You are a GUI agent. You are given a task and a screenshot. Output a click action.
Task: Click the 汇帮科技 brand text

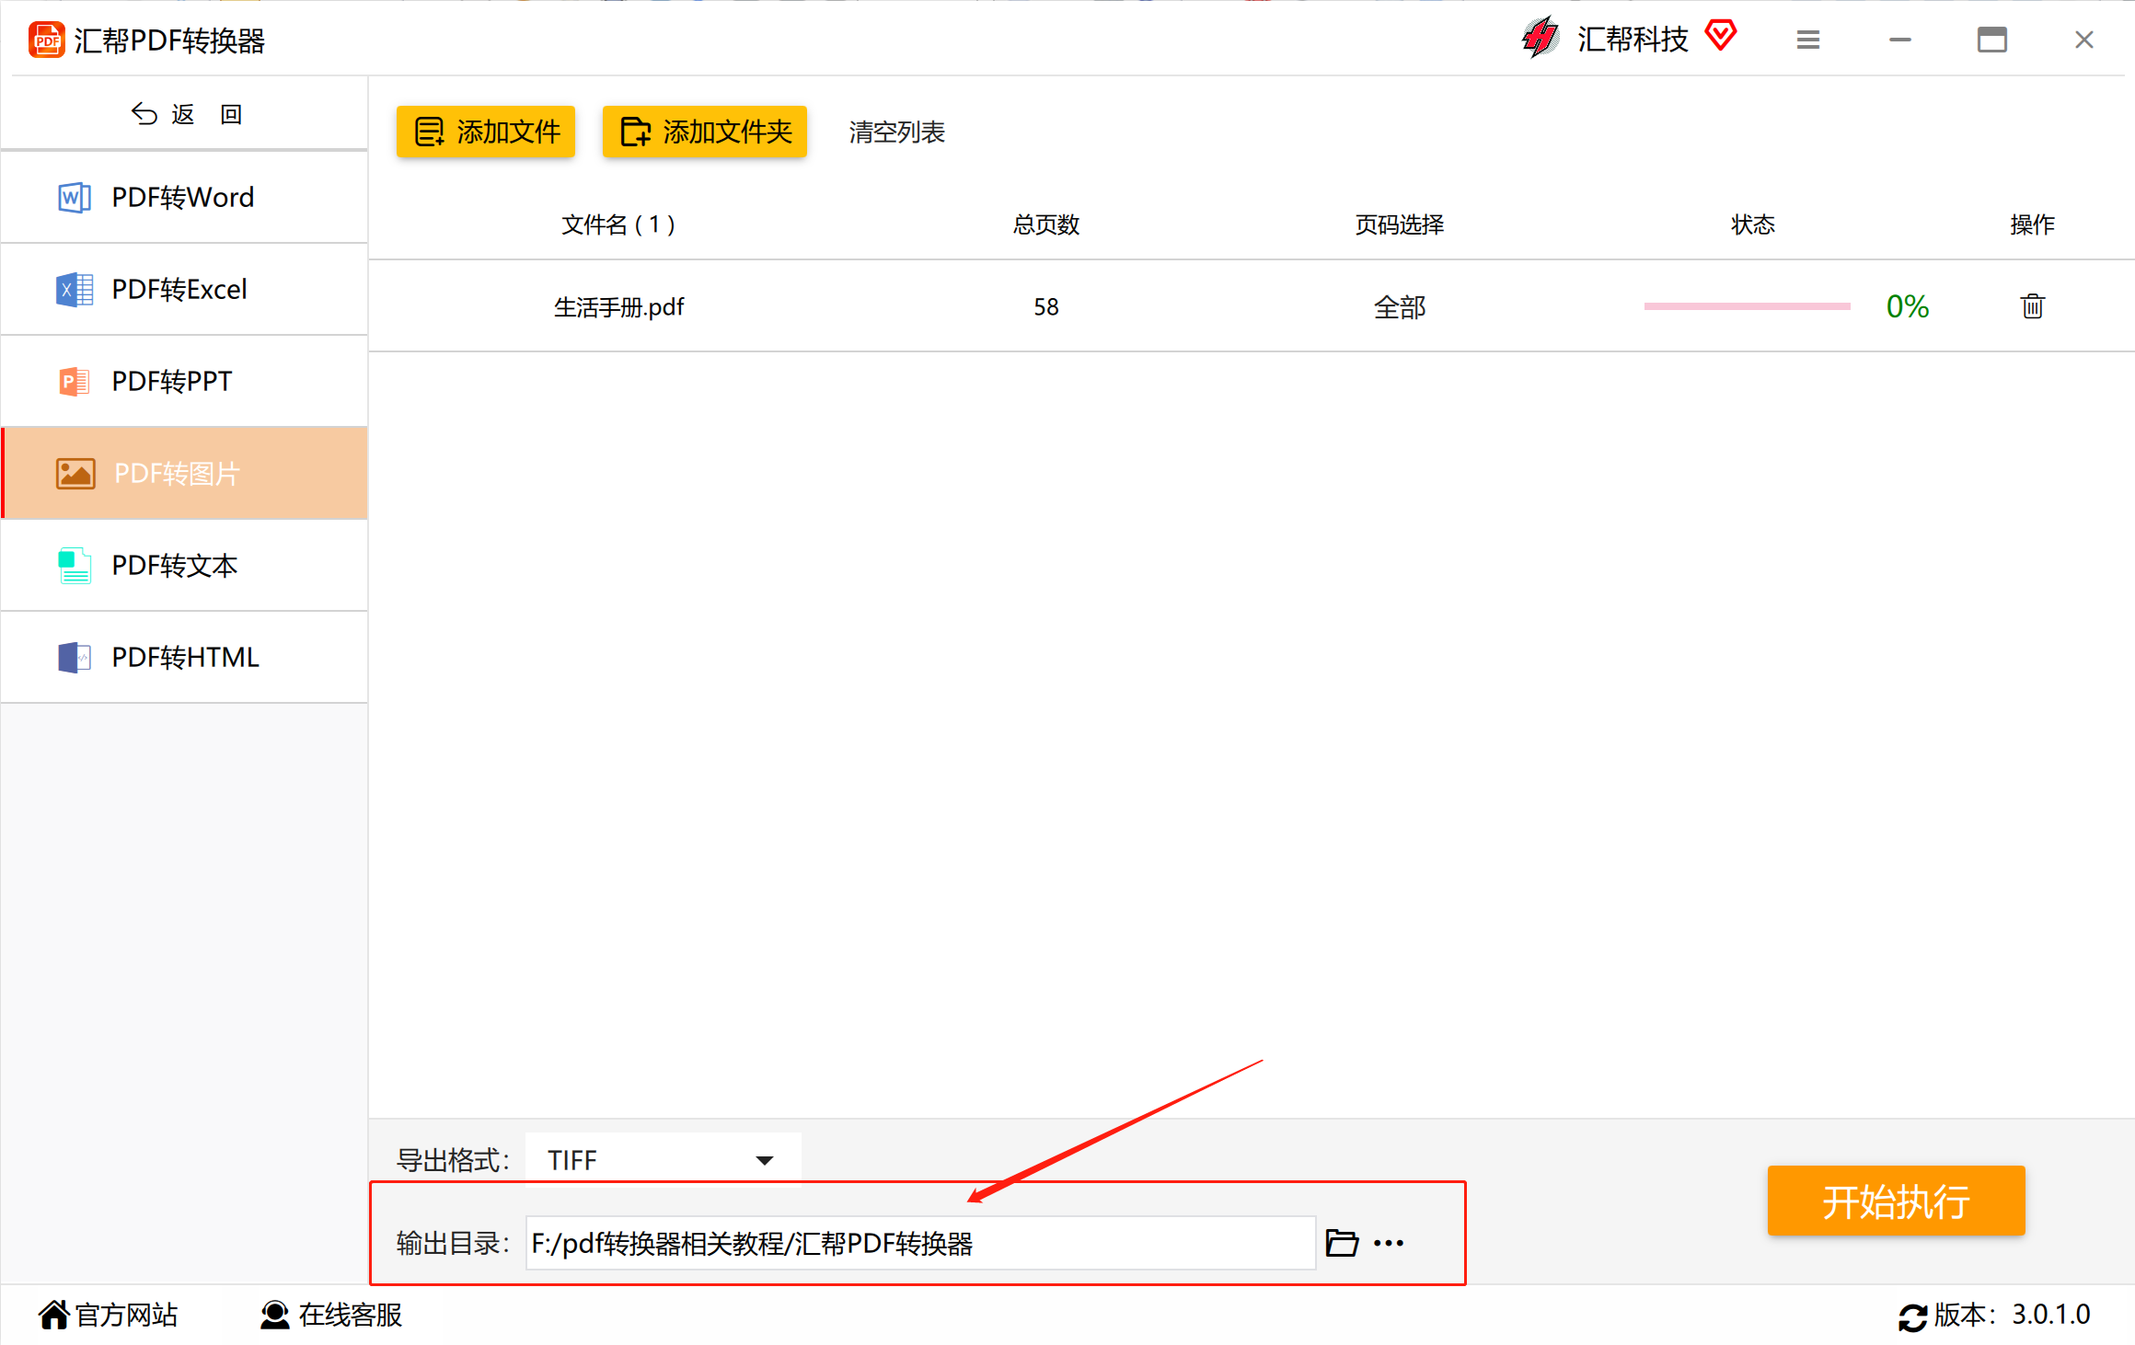click(1633, 39)
